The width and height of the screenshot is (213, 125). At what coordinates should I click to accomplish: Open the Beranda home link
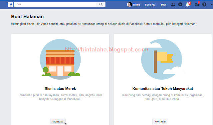point(150,5)
